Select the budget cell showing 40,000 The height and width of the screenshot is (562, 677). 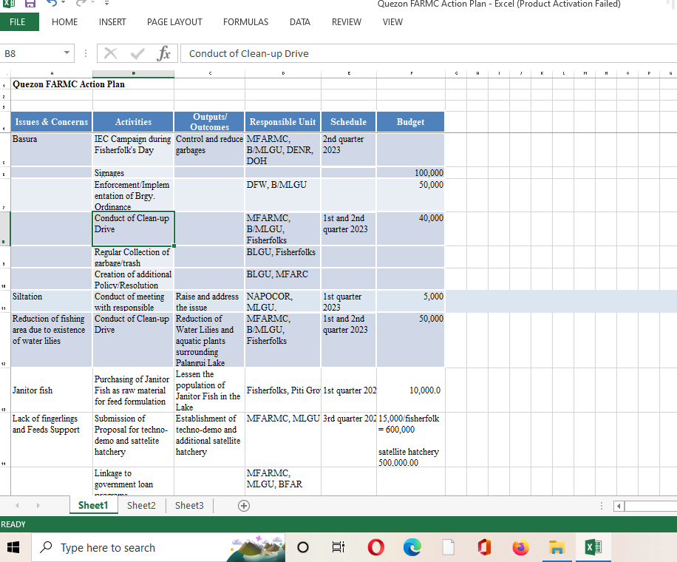411,228
